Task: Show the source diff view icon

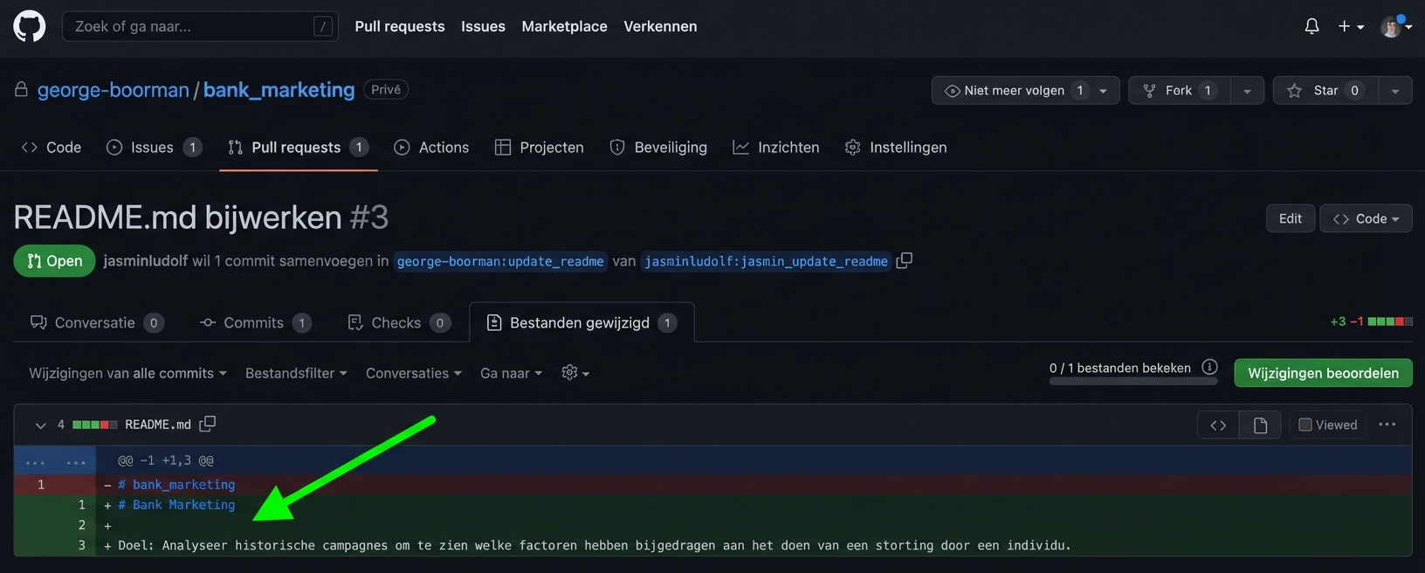Action: 1218,425
